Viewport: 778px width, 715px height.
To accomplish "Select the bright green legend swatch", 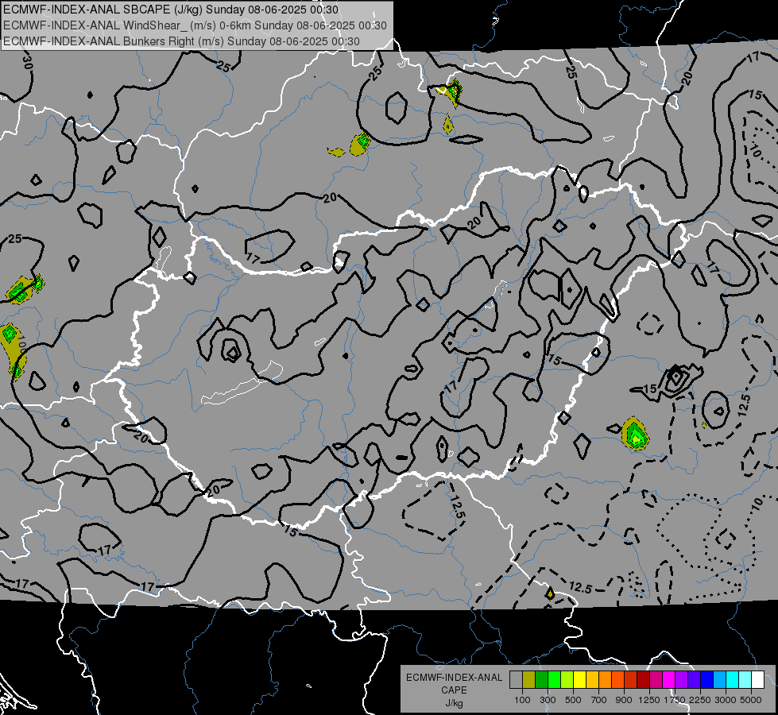I will pos(554,680).
